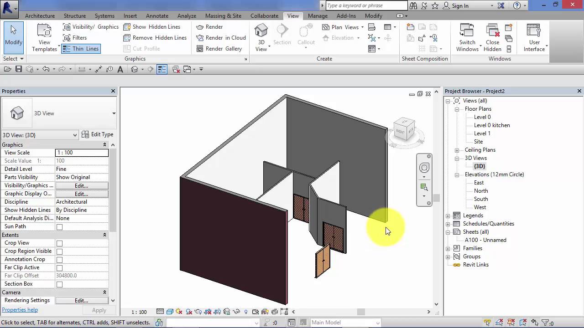584x328 pixels.
Task: Click the Reveal Hidden Elements lightbulb icon
Action: [246, 312]
